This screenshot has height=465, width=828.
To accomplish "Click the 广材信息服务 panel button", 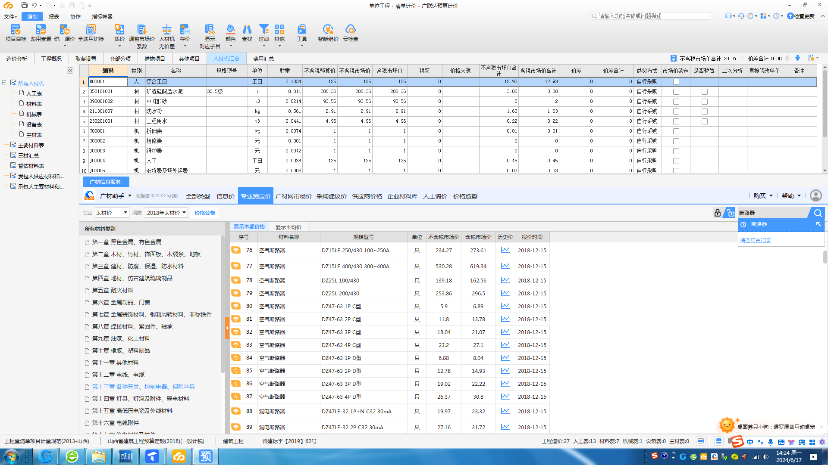I will tap(105, 182).
